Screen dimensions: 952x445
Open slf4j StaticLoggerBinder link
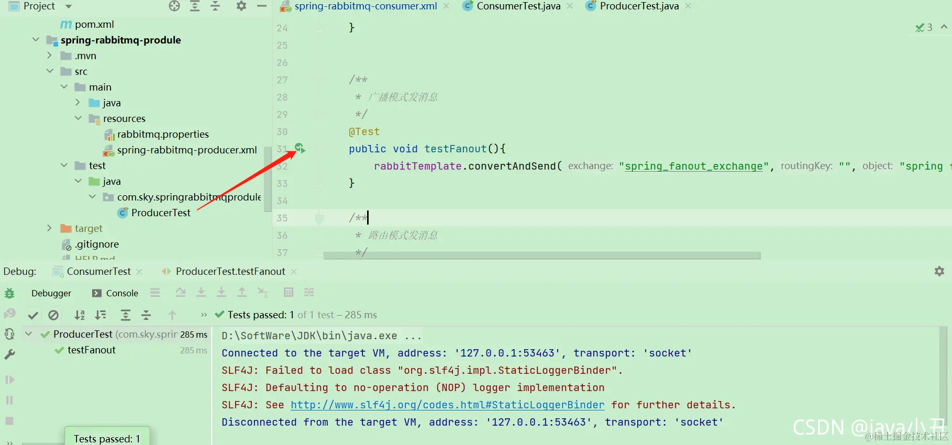448,405
